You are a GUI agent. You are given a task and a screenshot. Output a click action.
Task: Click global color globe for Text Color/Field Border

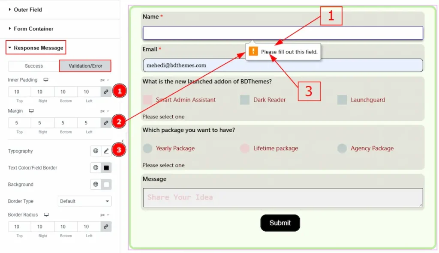tap(96, 168)
